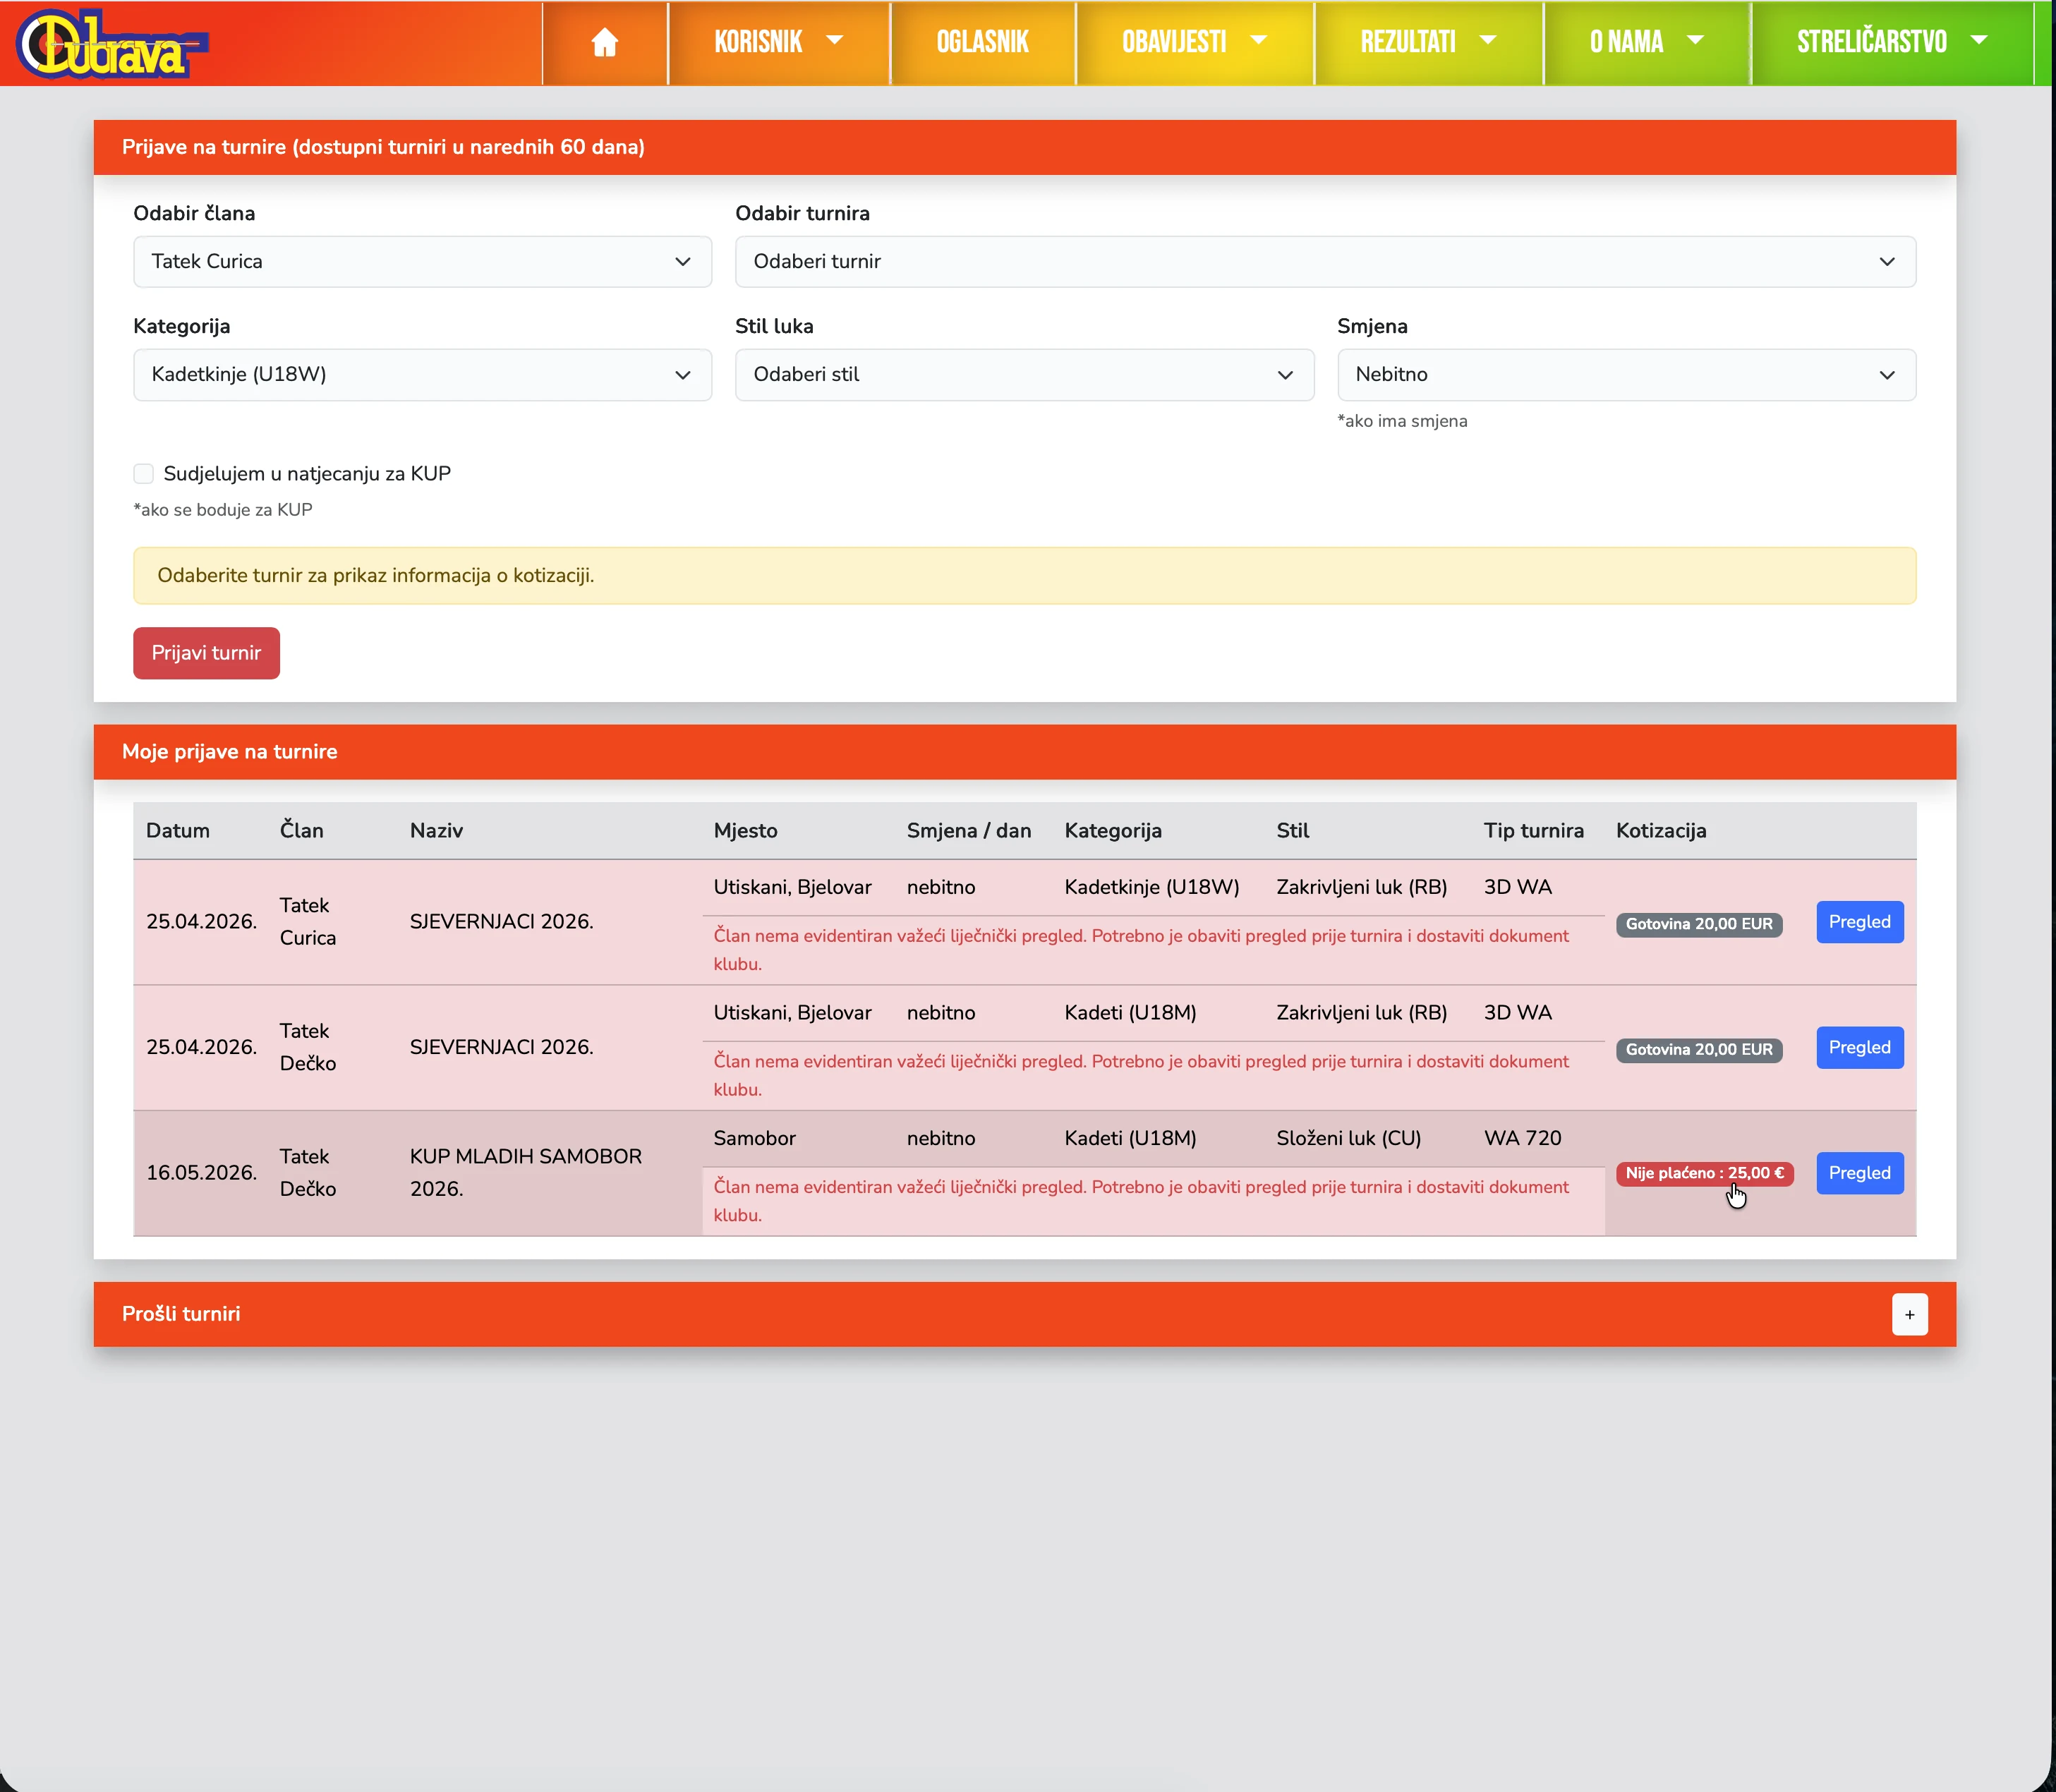Click the Nije plaćeno 25,00 € badge
2056x1792 pixels.
[1703, 1173]
